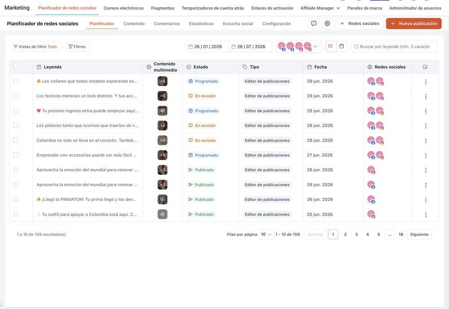
Task: Go to next page with Siguiente
Action: coord(419,234)
